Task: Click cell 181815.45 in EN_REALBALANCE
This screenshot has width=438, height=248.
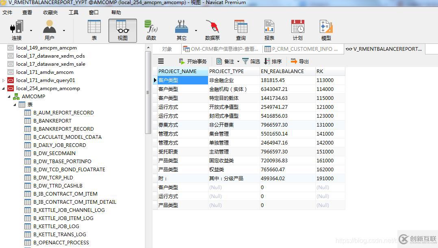Action: coord(287,80)
